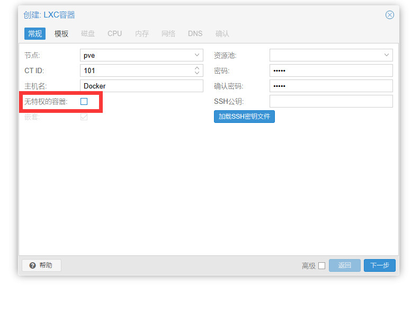This screenshot has height=311, width=420.
Task: Open 帮助 with the question mark icon
Action: [x=41, y=265]
